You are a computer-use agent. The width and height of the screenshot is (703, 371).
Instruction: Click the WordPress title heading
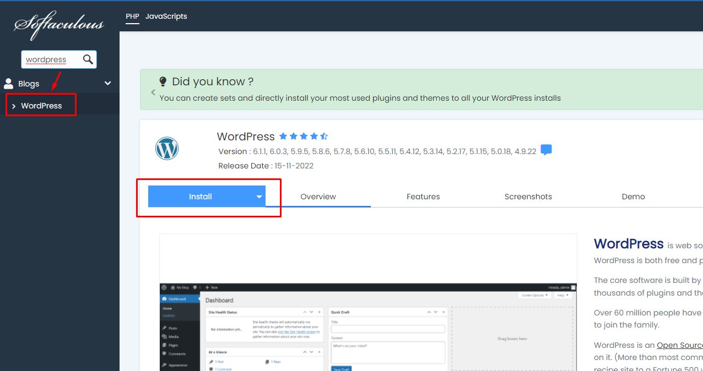(x=246, y=137)
